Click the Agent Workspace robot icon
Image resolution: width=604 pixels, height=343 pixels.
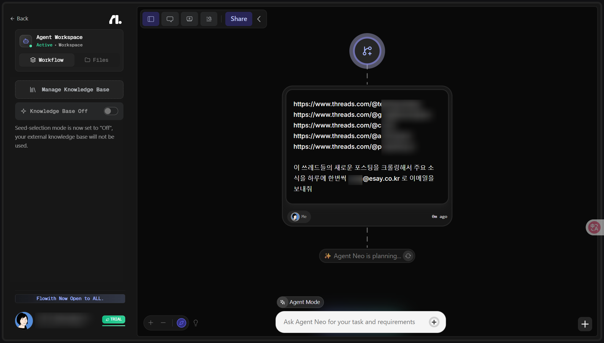pos(26,41)
